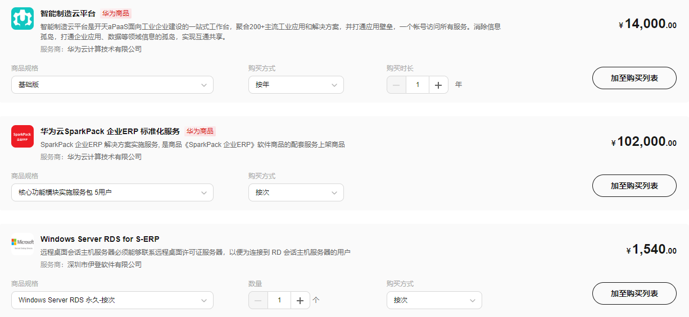The image size is (689, 317).
Task: Click the ¥102,000.00 price
Action: (644, 142)
